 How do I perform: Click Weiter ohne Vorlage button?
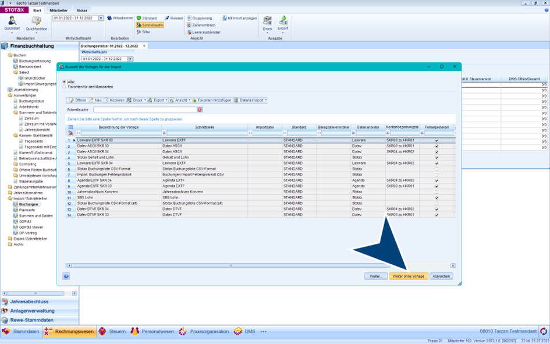[409, 276]
